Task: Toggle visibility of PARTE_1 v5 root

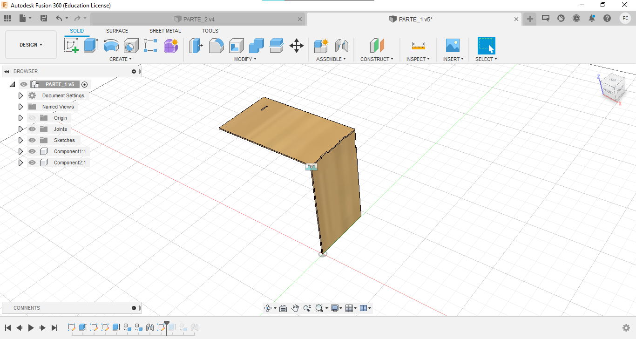Action: 24,84
